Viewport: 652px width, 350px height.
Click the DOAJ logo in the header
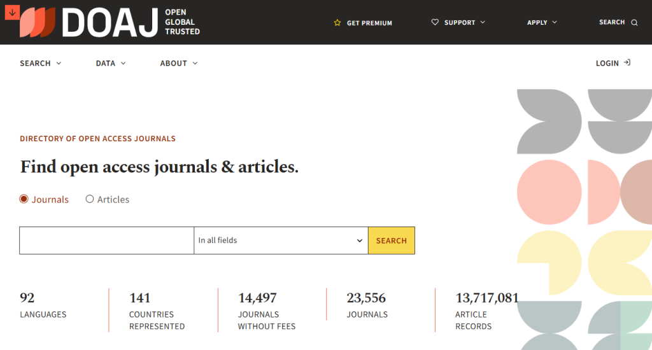tap(89, 22)
